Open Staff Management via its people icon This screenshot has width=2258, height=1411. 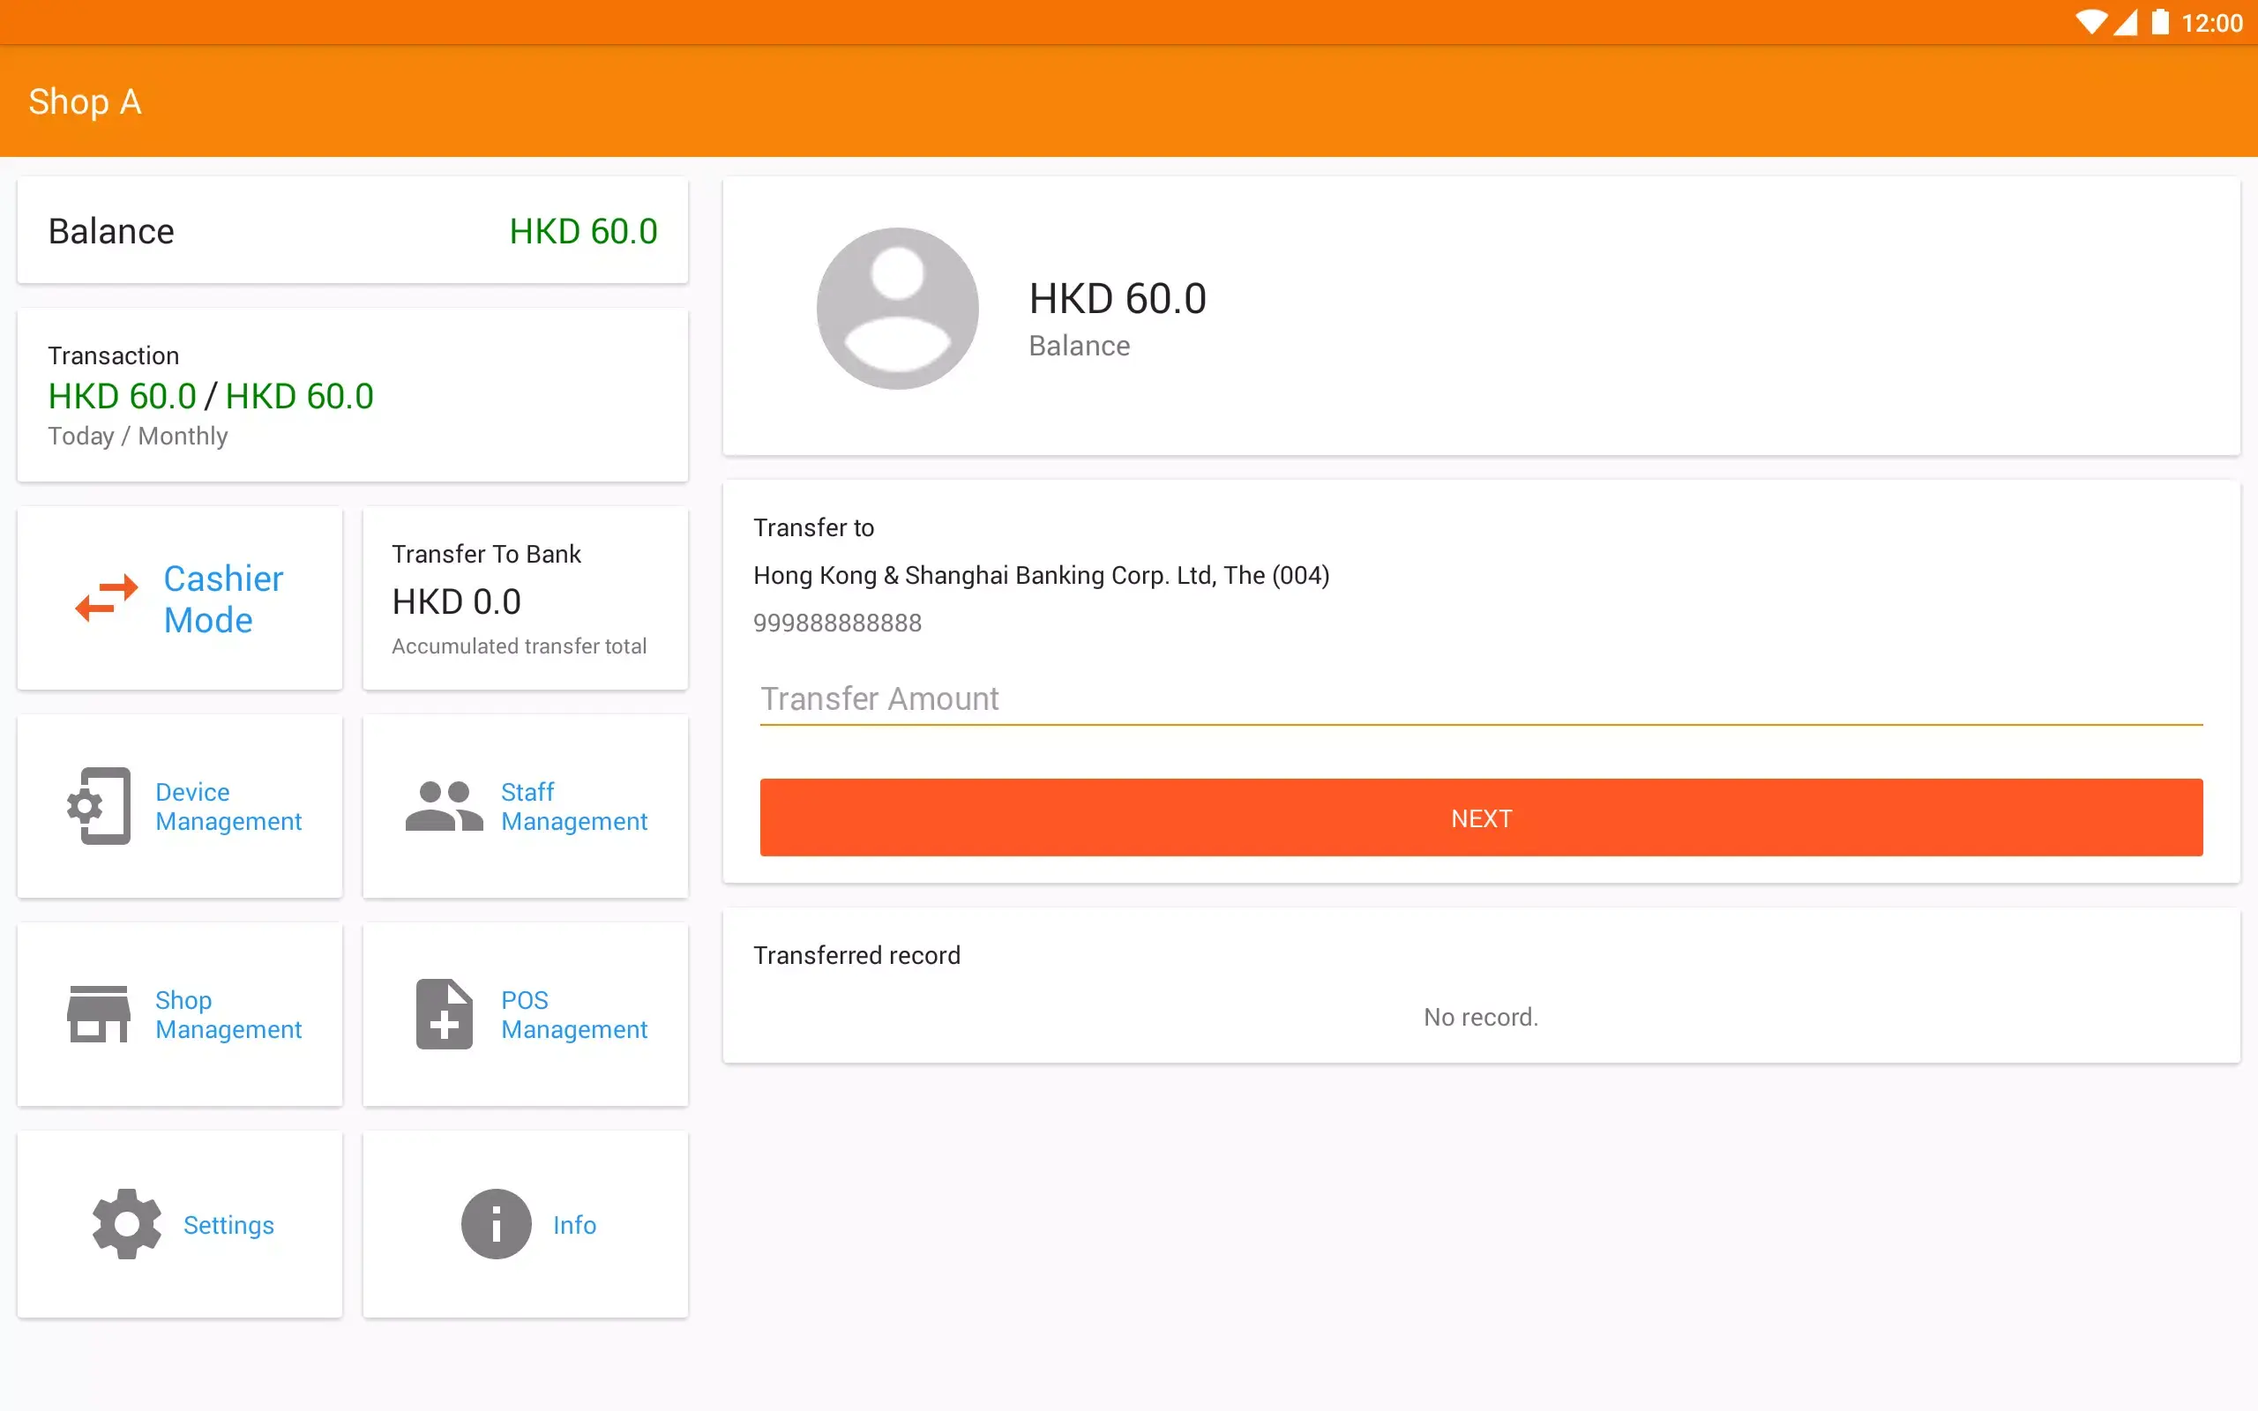click(441, 805)
